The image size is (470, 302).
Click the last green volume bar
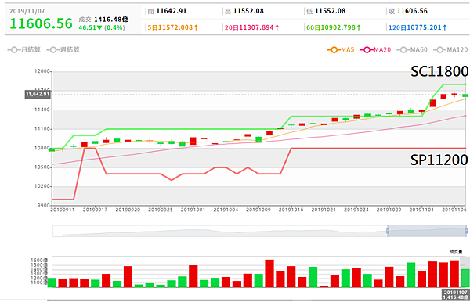[x=465, y=278]
